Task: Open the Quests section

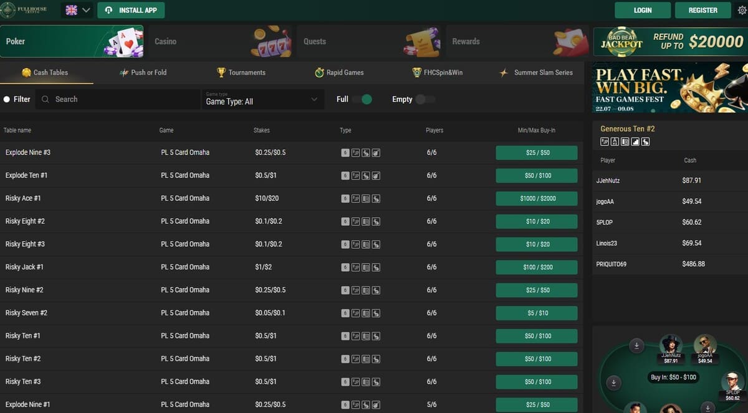Action: [369, 41]
